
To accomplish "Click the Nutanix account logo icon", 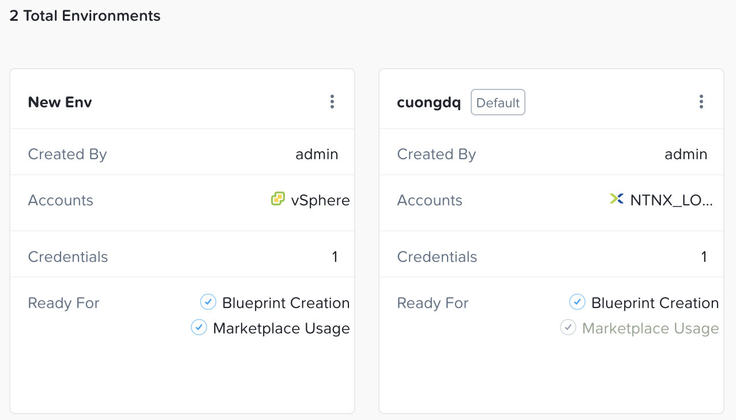I will pos(617,199).
